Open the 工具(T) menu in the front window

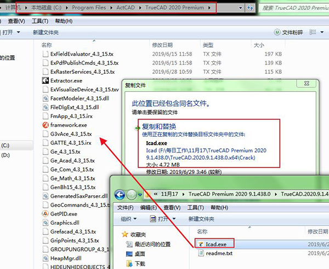click(x=195, y=208)
